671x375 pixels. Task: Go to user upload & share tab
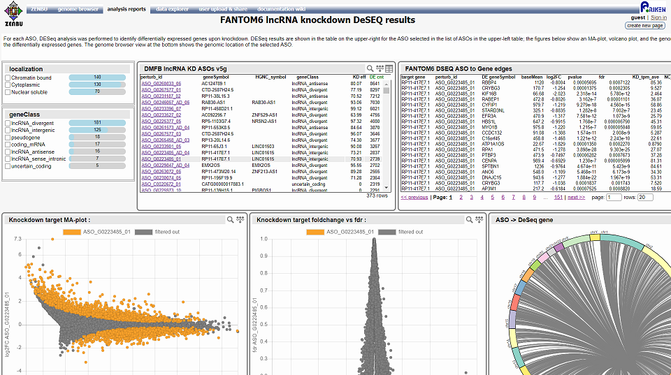point(223,9)
